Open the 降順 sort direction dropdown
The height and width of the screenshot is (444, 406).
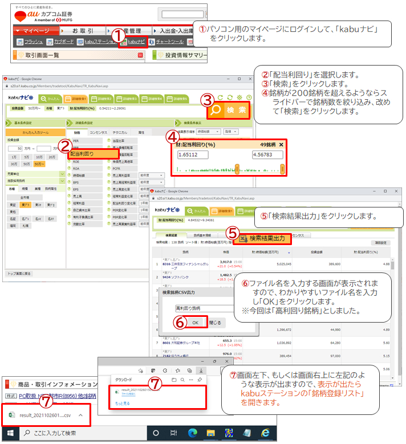[x=231, y=132]
